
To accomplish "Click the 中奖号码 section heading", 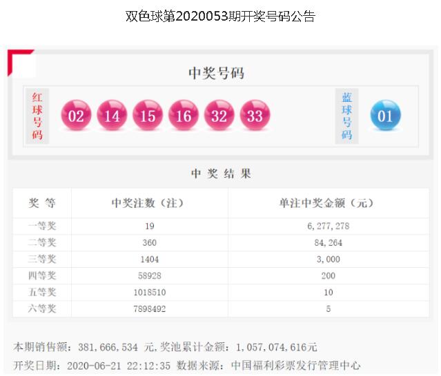I will (216, 73).
